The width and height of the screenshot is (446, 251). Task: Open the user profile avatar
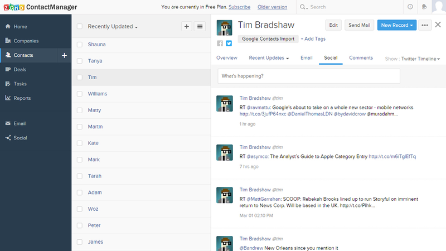tap(439, 7)
